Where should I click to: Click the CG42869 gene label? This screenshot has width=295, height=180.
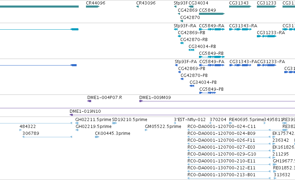coord(188,10)
